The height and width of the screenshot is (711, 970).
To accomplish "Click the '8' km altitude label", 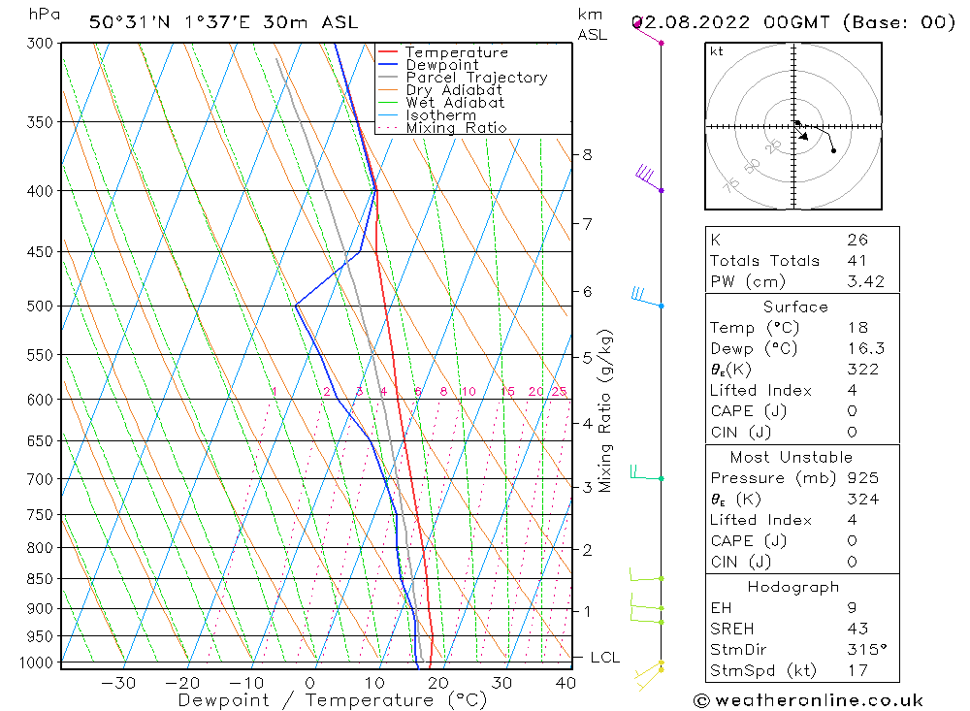I will [x=587, y=154].
